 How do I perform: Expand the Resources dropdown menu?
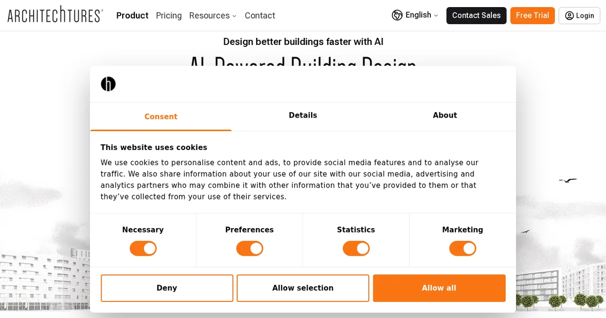[x=213, y=16]
